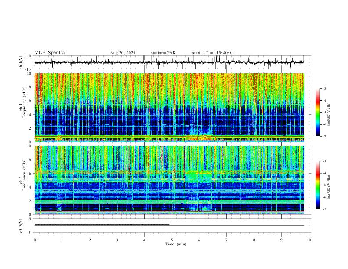Viewport: 348px width, 269px height.
Task: Click the '0' tick on the time axis
Action: [x=35, y=240]
